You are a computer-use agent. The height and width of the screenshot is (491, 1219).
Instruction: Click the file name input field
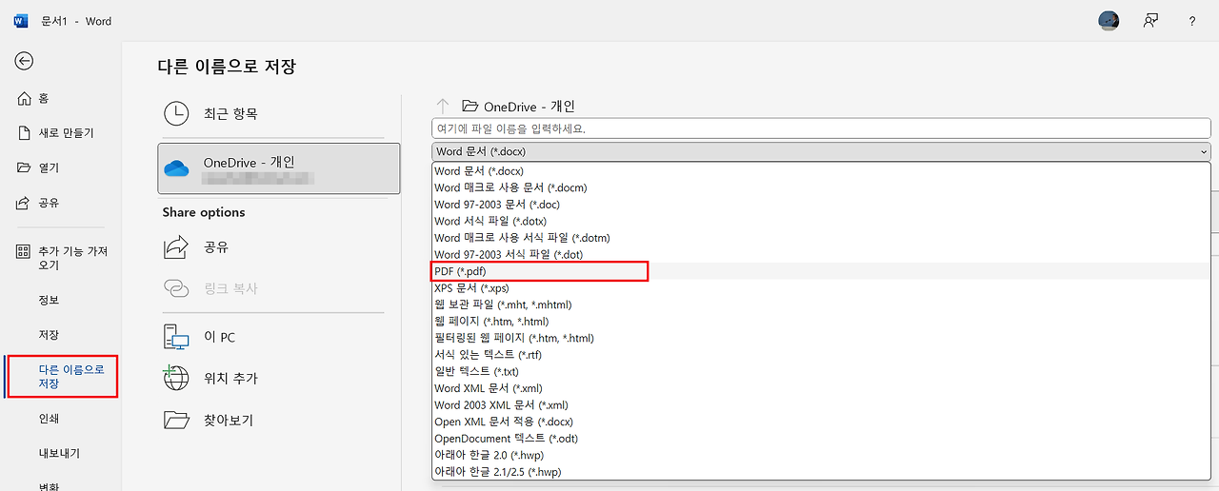[x=819, y=128]
